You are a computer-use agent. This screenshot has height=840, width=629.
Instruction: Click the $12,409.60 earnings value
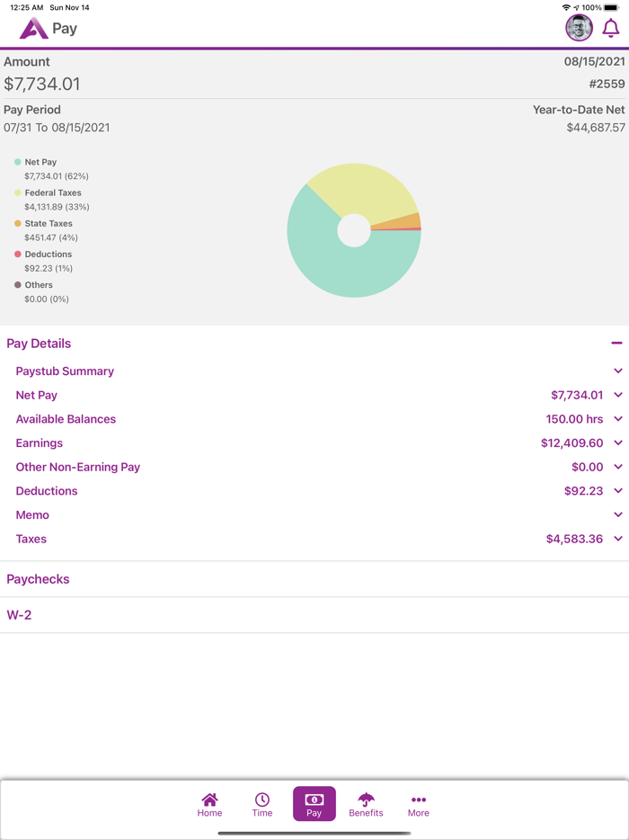(x=571, y=443)
